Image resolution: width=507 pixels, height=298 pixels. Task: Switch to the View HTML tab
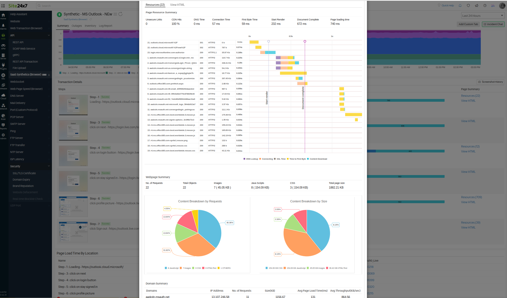[178, 5]
